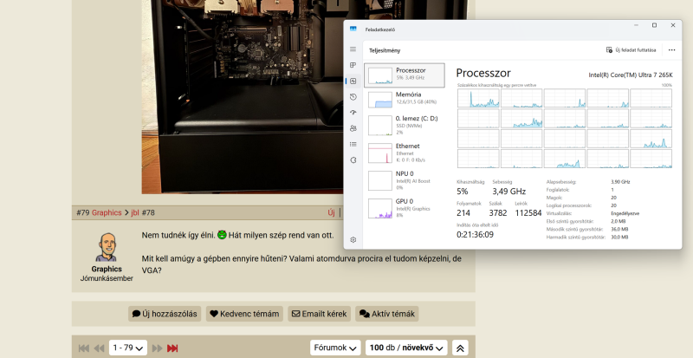Click the Intel(R) Core(TM) Ultra 7 265K label
The width and height of the screenshot is (693, 358).
pos(631,75)
